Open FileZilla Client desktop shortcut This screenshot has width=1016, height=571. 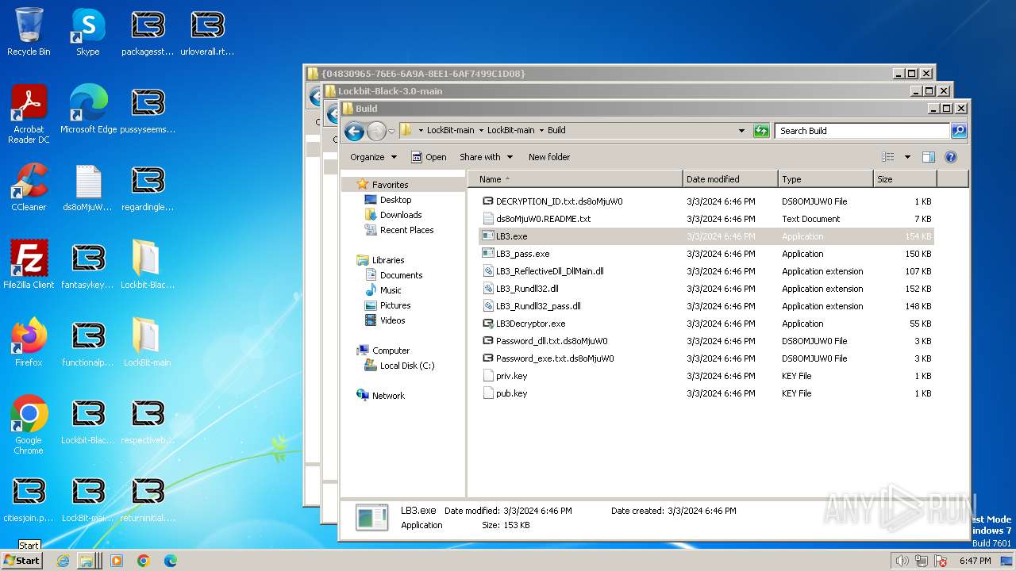(29, 265)
